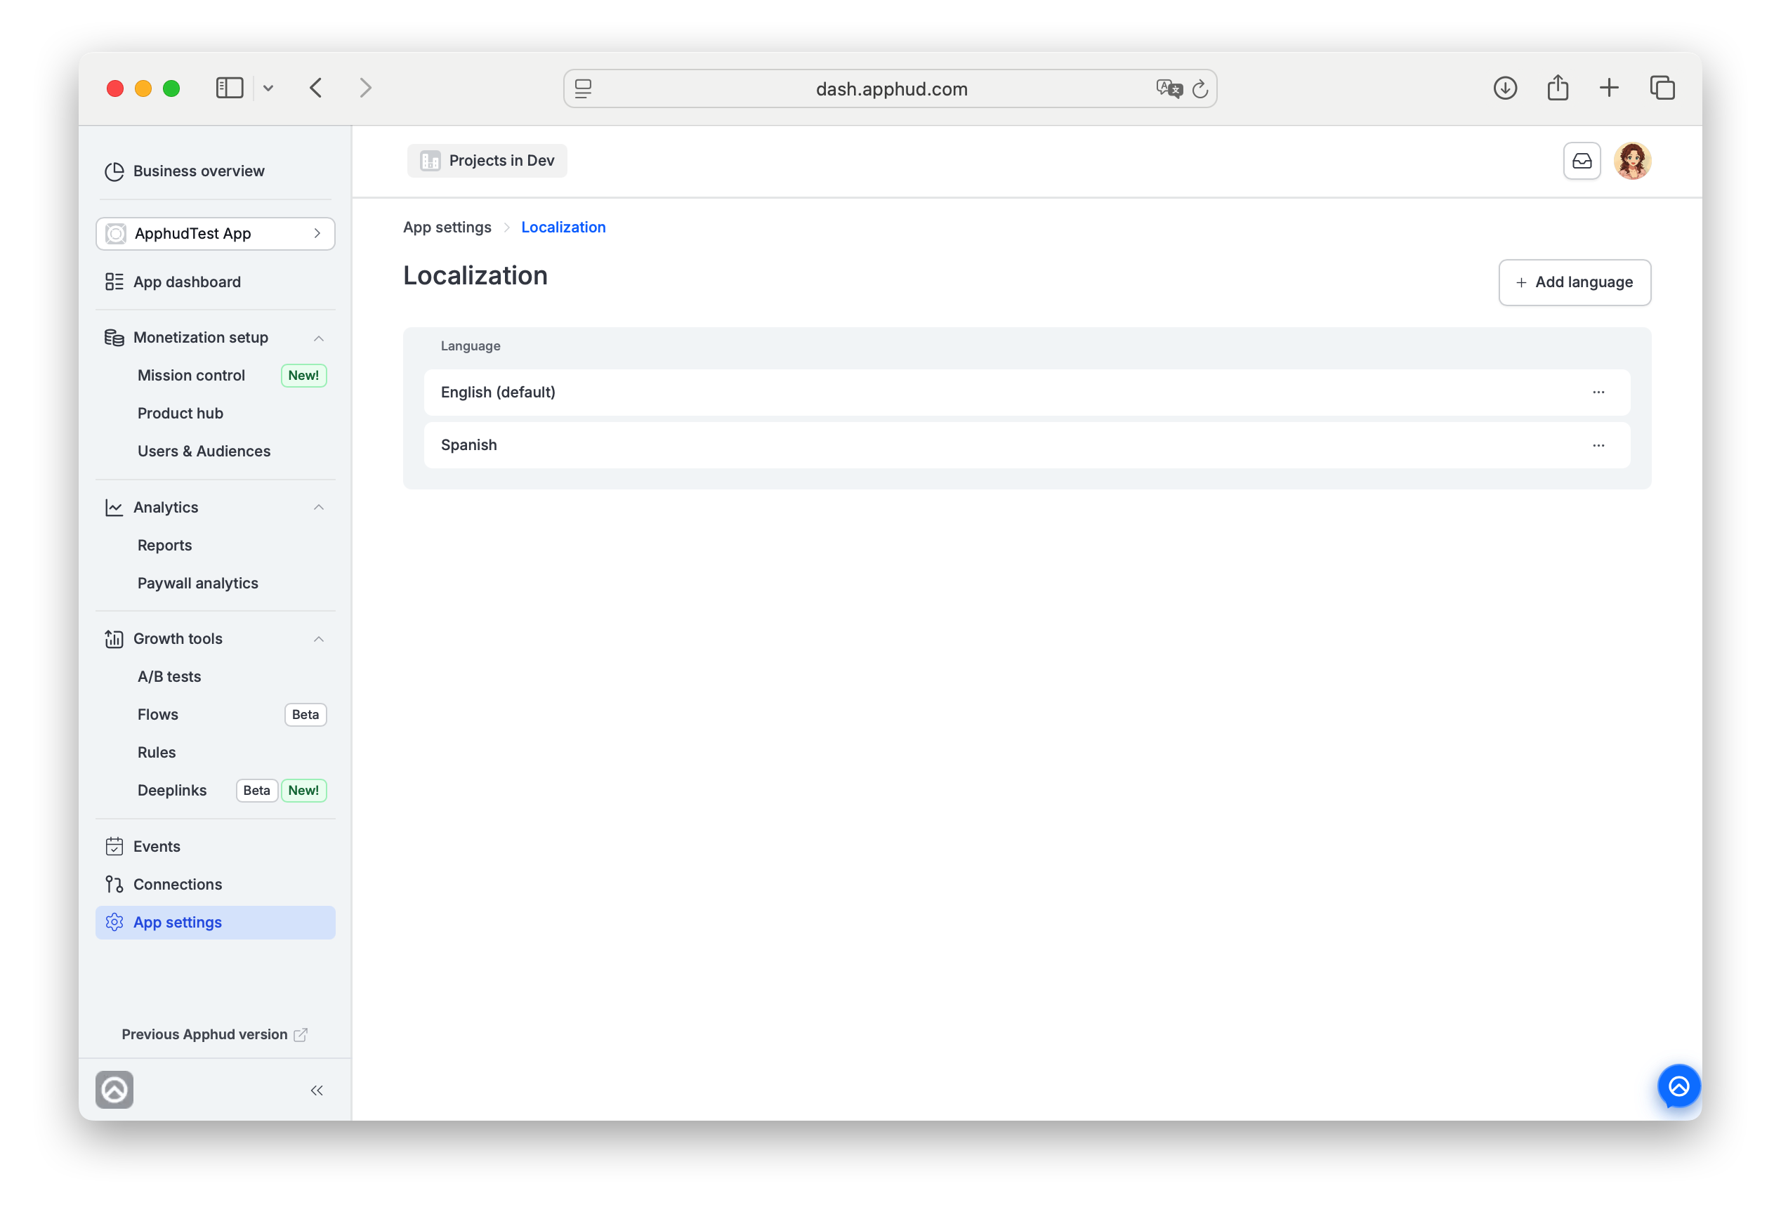Collapse the Monetization setup section
Viewport: 1781px width, 1226px height.
coord(319,338)
